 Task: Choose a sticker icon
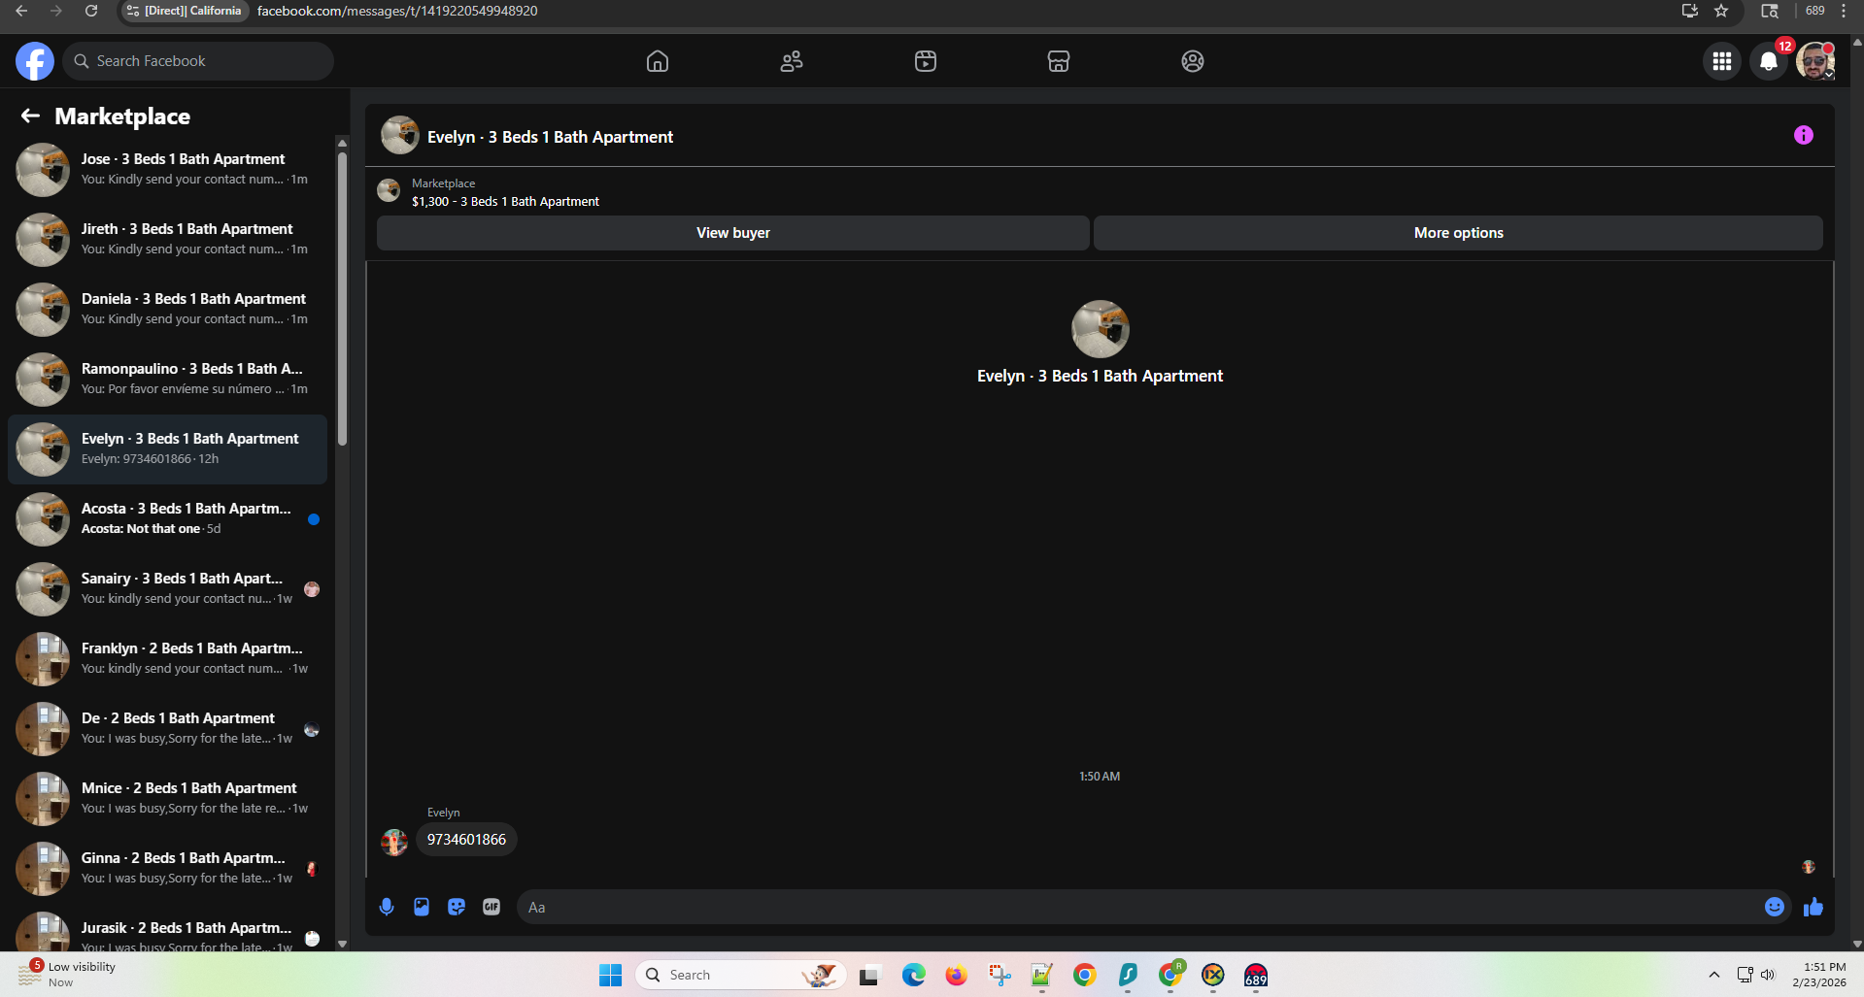(x=457, y=907)
